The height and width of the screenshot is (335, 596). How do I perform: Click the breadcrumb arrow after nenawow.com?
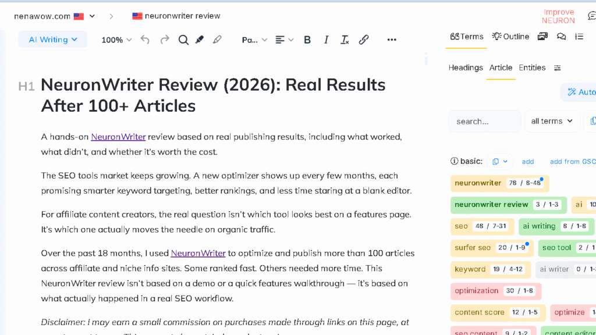pyautogui.click(x=111, y=16)
